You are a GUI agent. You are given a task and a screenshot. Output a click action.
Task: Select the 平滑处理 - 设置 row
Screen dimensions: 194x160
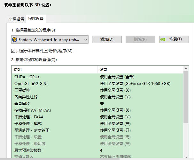(97, 137)
